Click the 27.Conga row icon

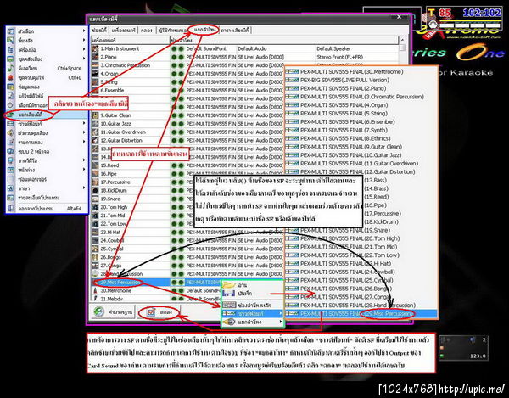point(95,266)
